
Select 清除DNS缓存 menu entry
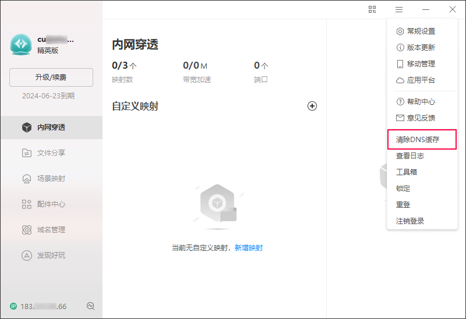418,140
